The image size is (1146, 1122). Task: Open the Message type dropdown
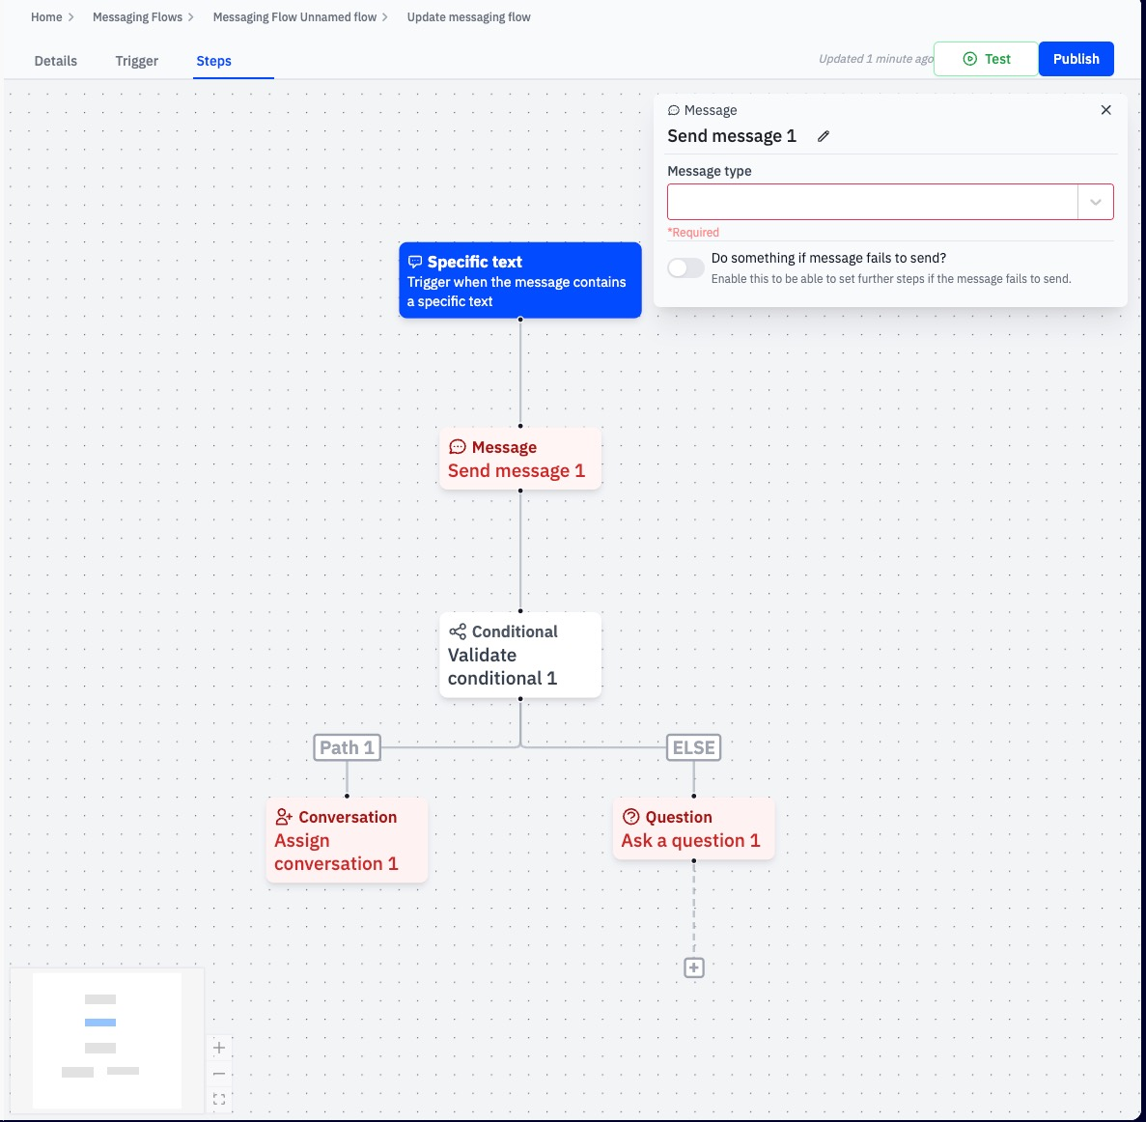(1096, 202)
